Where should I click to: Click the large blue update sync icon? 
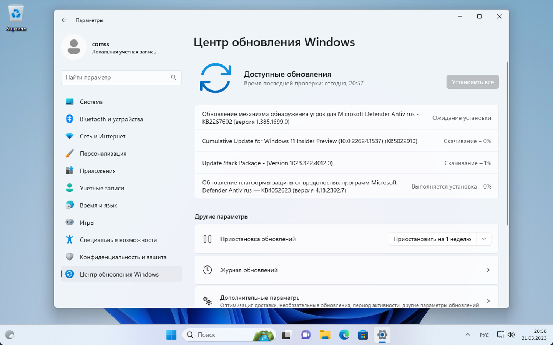coord(216,78)
